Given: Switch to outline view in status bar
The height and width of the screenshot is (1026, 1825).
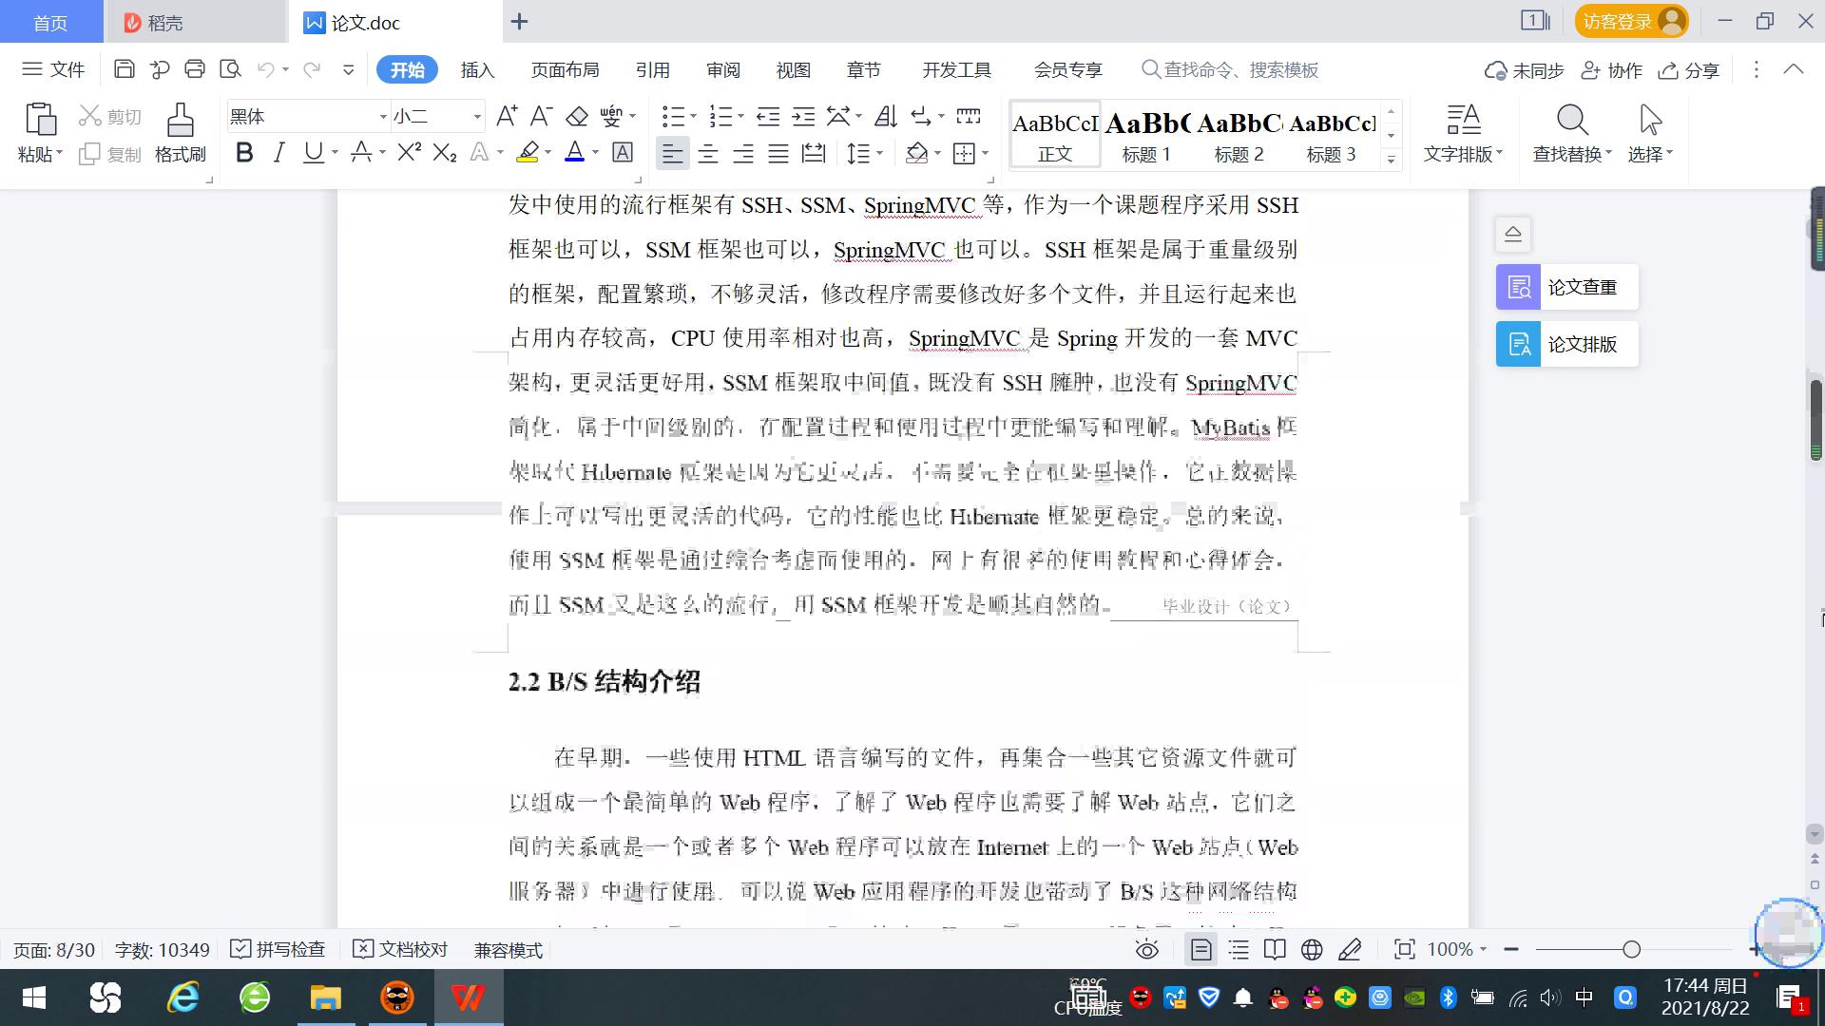Looking at the screenshot, I should point(1238,949).
